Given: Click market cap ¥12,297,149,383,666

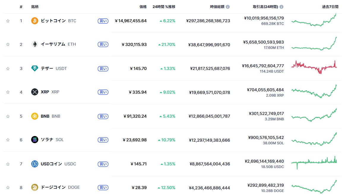Looking at the screenshot, I should 210,140.
